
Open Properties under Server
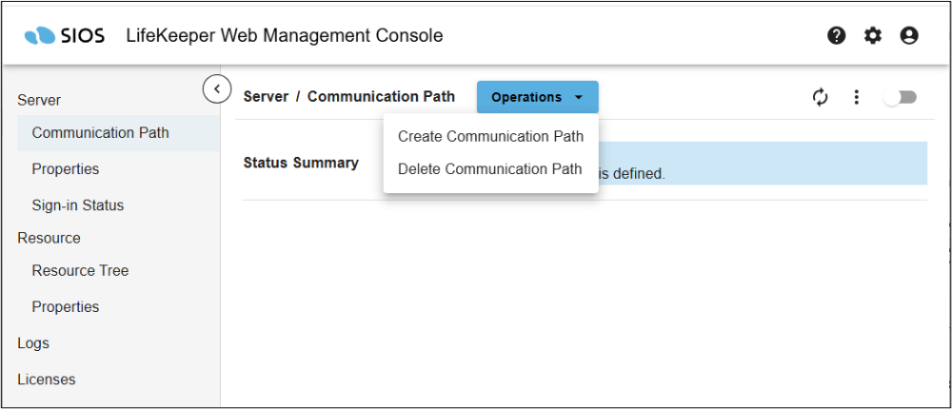pos(66,169)
